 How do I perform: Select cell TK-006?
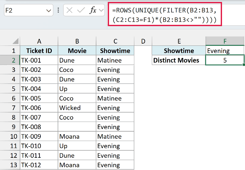39,108
